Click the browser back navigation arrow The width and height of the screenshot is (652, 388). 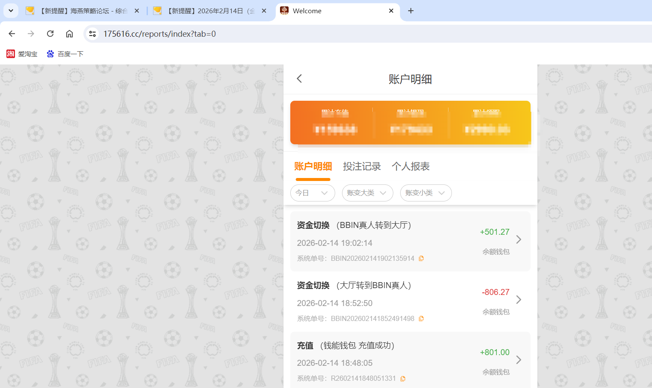[x=12, y=33]
